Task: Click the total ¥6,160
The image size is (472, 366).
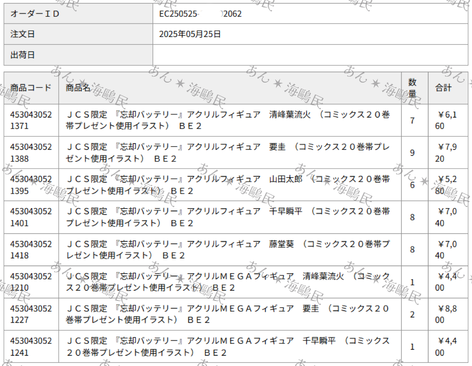Action: [x=446, y=120]
